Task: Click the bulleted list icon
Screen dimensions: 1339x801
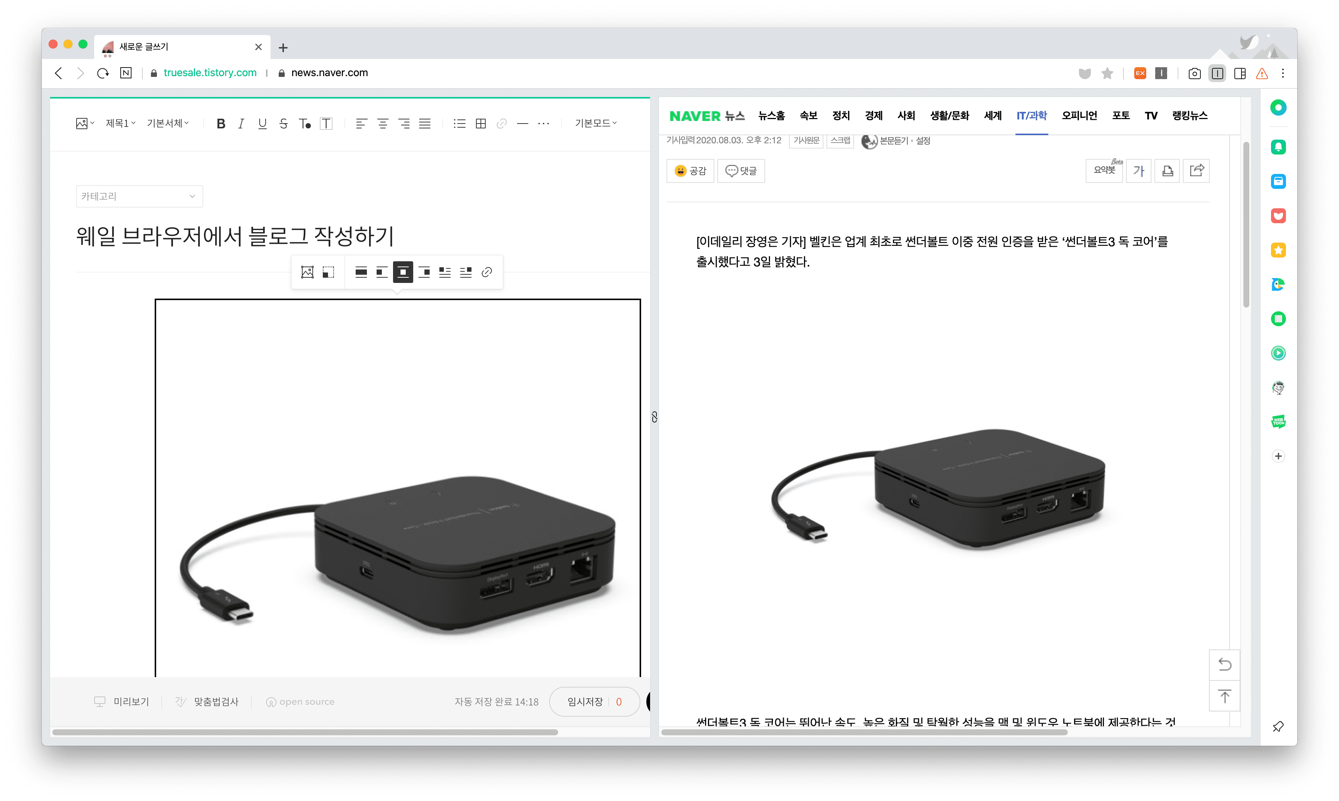Action: pyautogui.click(x=459, y=124)
